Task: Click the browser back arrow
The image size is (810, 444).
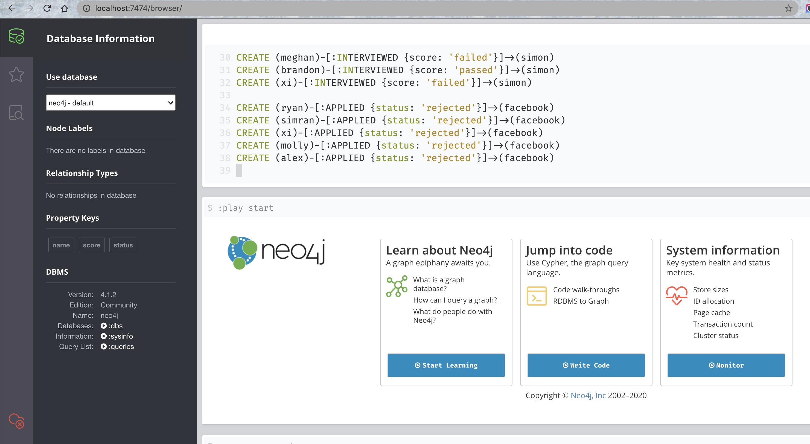Action: (12, 8)
